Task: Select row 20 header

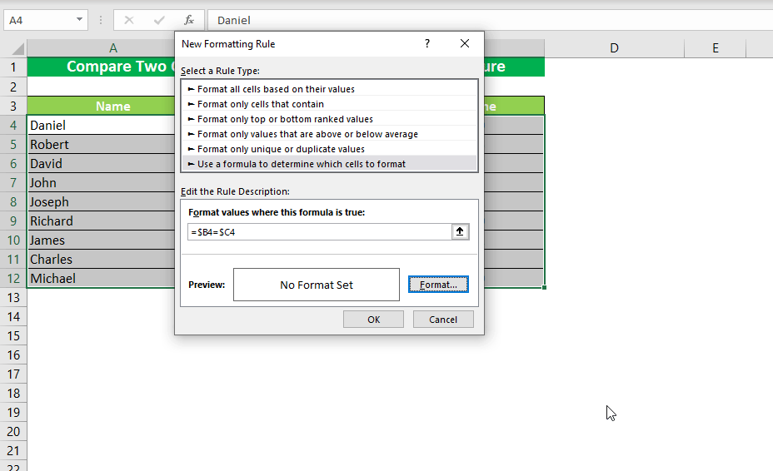Action: tap(13, 432)
